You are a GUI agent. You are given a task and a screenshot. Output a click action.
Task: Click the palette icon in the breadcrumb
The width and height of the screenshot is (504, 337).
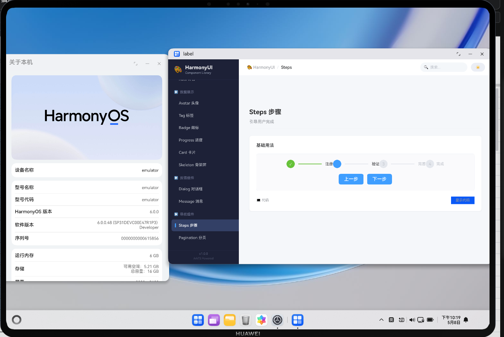point(250,67)
